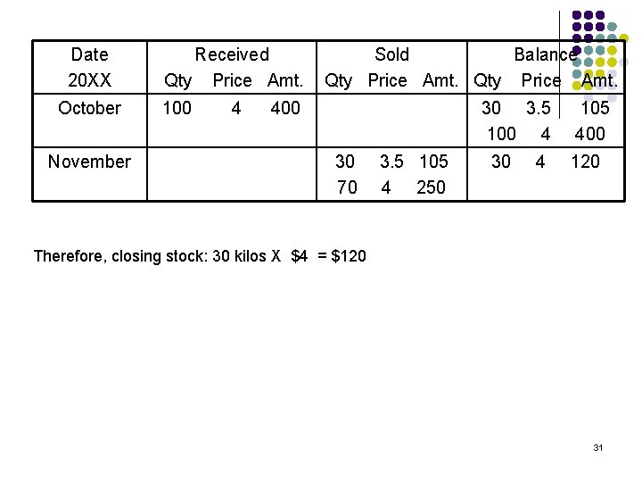The width and height of the screenshot is (642, 482).
Task: Click the "October" row label
Action: click(x=89, y=108)
